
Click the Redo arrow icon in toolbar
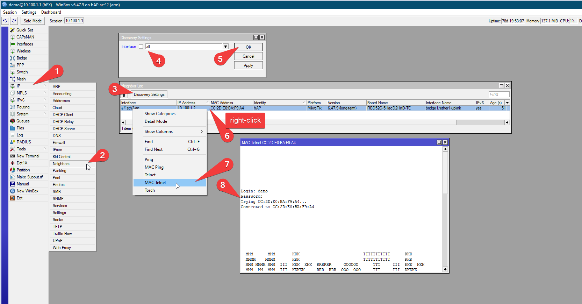tap(14, 21)
